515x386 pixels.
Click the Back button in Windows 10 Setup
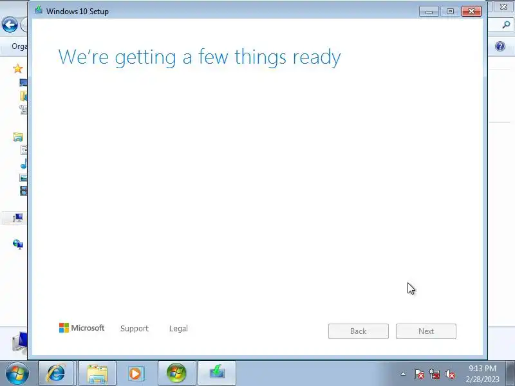point(359,331)
